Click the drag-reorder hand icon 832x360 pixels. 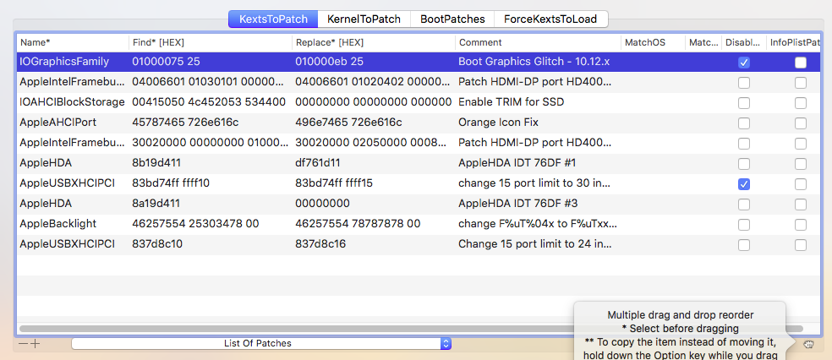[x=807, y=344]
